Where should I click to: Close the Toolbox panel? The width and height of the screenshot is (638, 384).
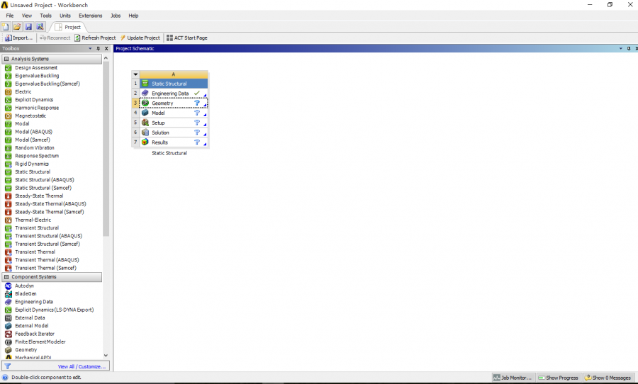click(x=106, y=48)
